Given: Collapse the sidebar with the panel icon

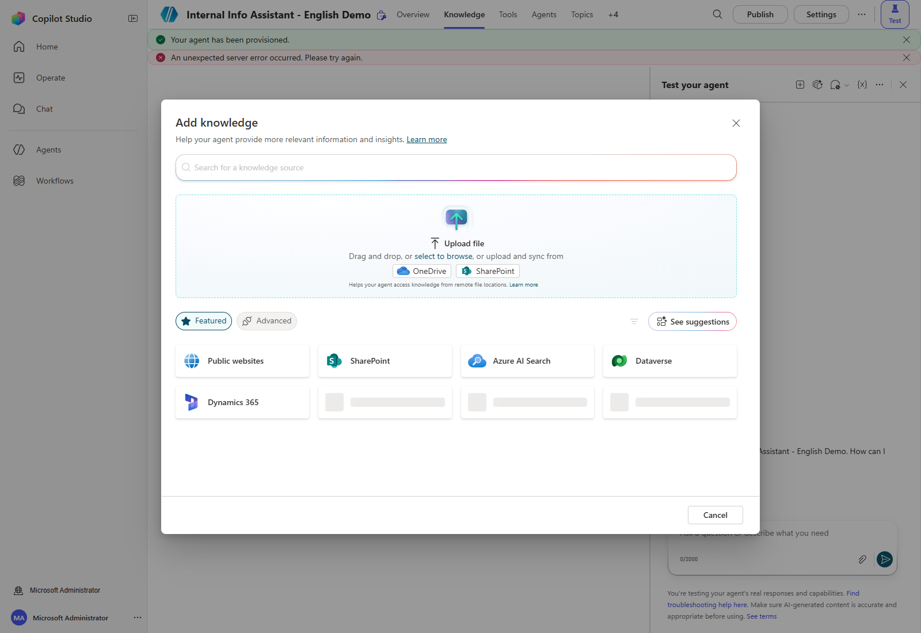Looking at the screenshot, I should click(x=133, y=18).
